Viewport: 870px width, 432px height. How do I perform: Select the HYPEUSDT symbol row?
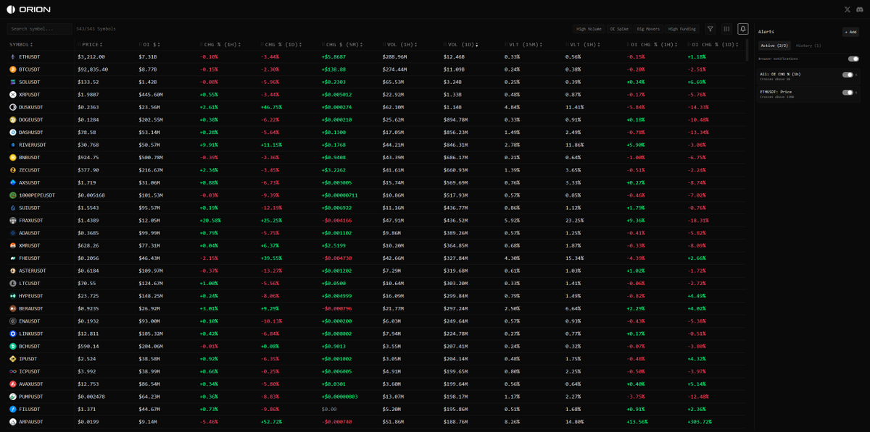tap(377, 296)
